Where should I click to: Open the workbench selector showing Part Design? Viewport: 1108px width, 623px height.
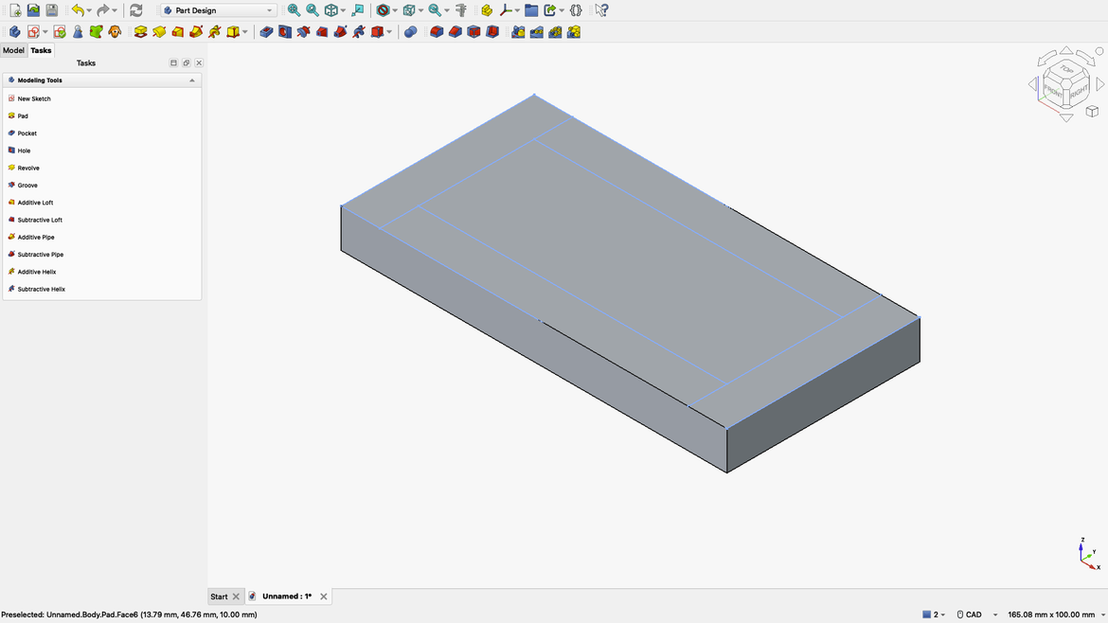pyautogui.click(x=216, y=9)
